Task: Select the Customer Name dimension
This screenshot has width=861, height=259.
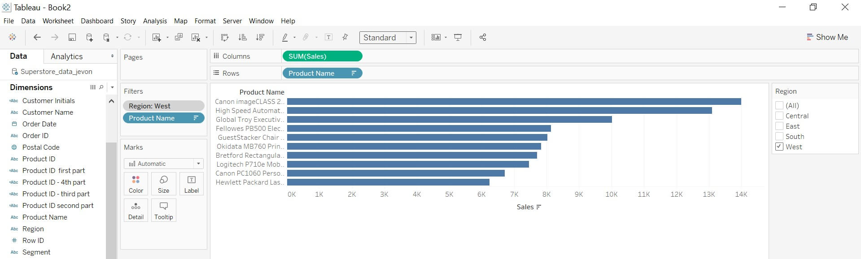Action: pos(48,112)
